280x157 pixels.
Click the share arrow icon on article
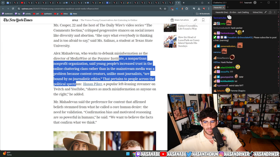pos(196,20)
